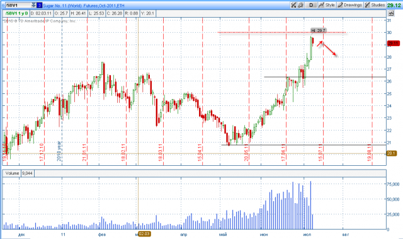The image size is (403, 239).
Task: Click the red 29.11 price axis marker
Action: point(393,44)
